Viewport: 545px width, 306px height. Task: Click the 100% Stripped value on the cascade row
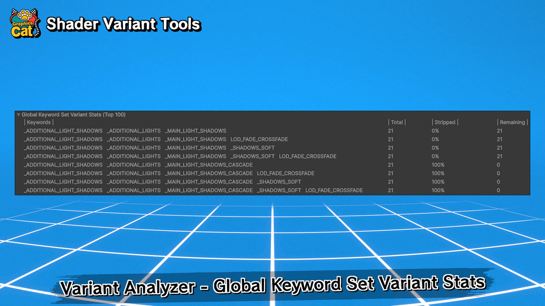[437, 165]
